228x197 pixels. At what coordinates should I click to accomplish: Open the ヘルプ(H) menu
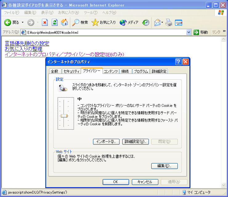[109, 13]
